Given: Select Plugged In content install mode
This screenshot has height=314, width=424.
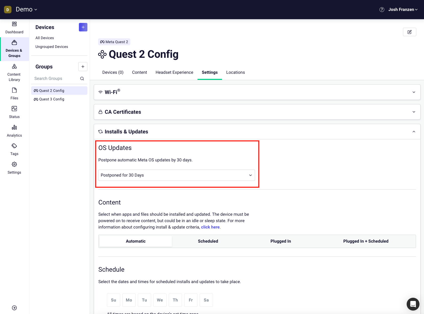Looking at the screenshot, I should click(281, 241).
